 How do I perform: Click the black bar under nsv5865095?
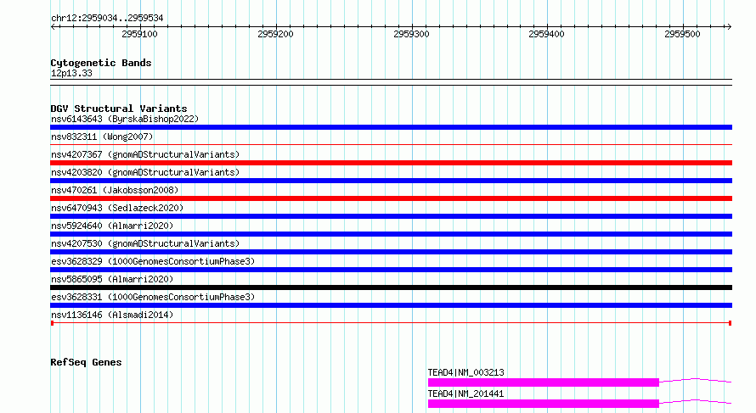(x=391, y=287)
